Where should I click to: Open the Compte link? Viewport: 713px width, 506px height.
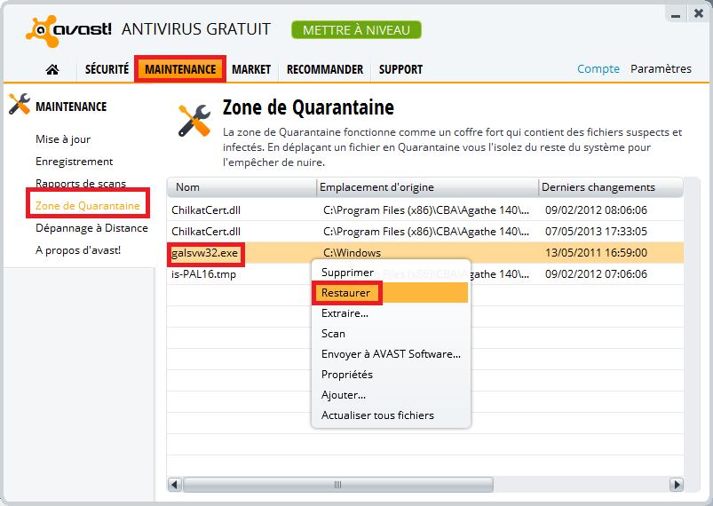pos(598,68)
